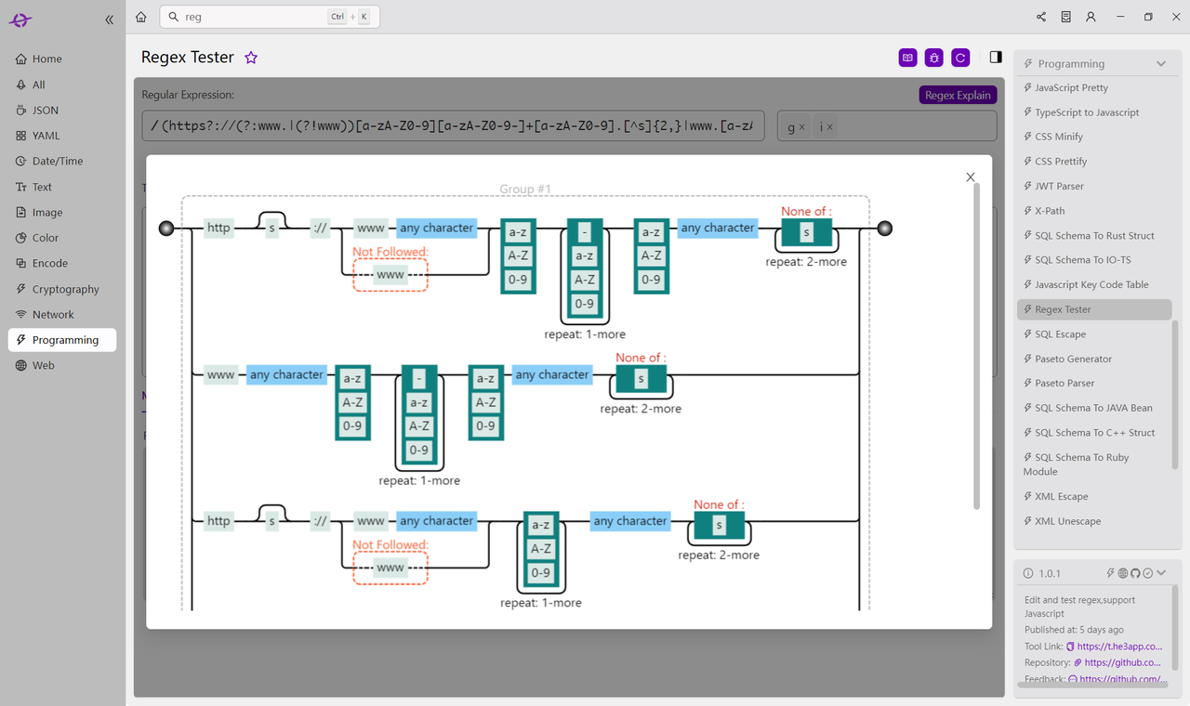Open XML Unescape tool
The width and height of the screenshot is (1190, 706).
pos(1094,521)
